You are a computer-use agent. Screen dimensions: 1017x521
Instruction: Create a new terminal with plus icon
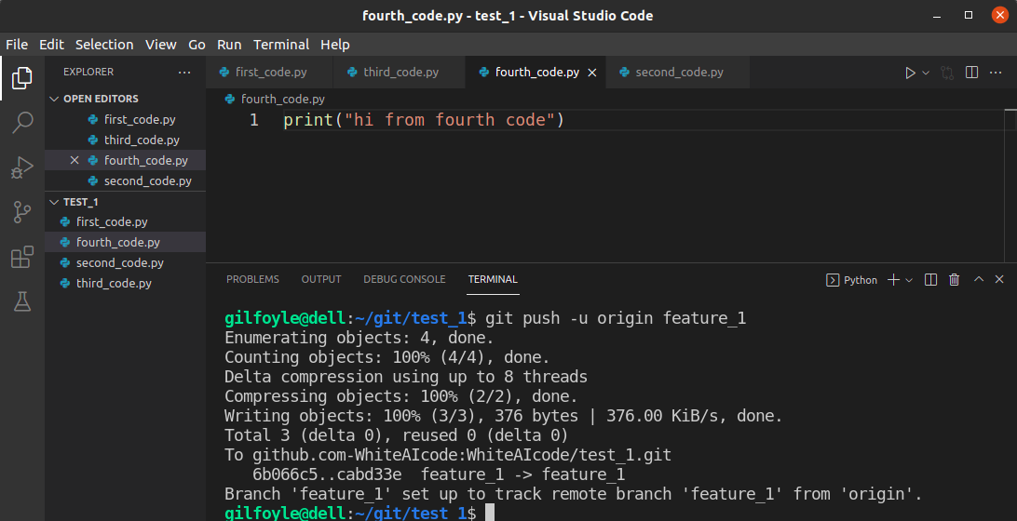coord(893,279)
